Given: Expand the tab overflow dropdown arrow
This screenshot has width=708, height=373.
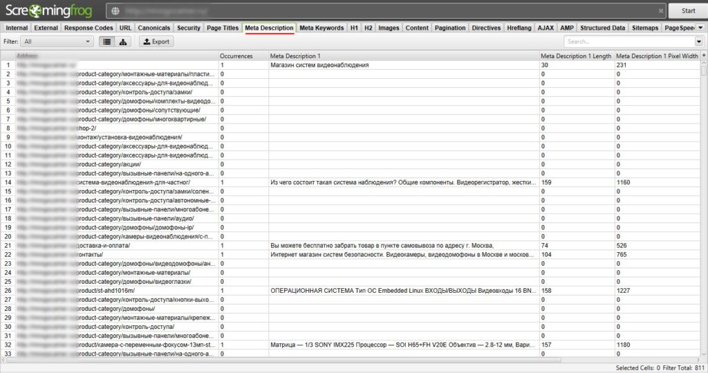Looking at the screenshot, I should pos(700,28).
